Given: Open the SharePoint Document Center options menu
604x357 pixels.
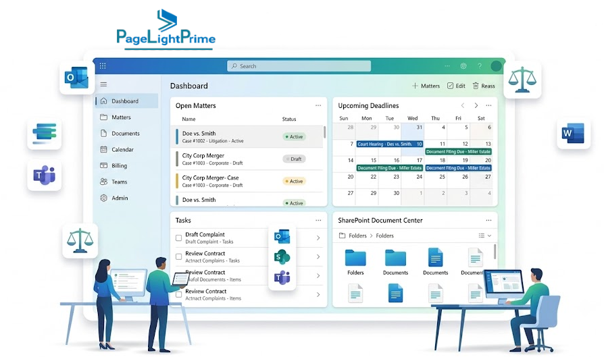Looking at the screenshot, I should coord(488,220).
